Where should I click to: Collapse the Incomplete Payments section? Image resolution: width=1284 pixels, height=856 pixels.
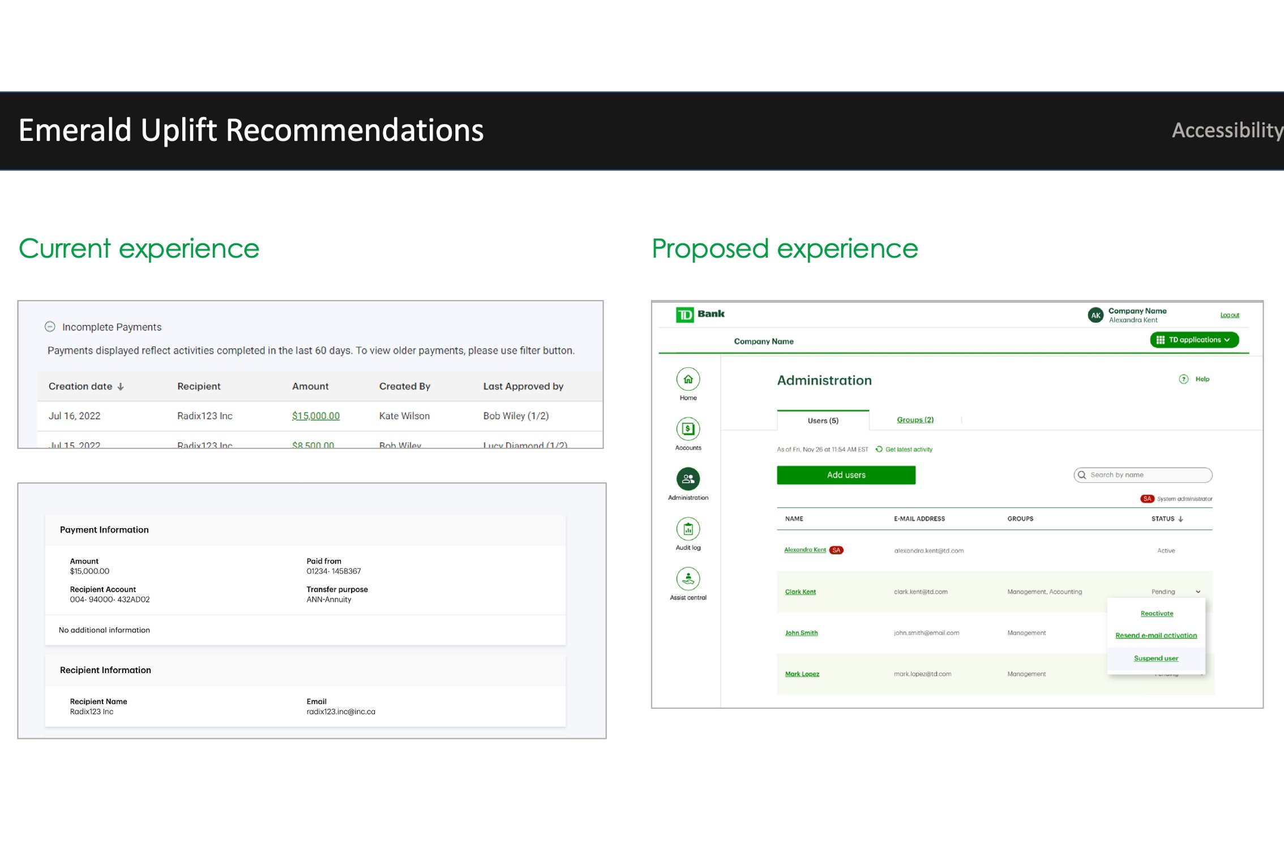(x=50, y=327)
